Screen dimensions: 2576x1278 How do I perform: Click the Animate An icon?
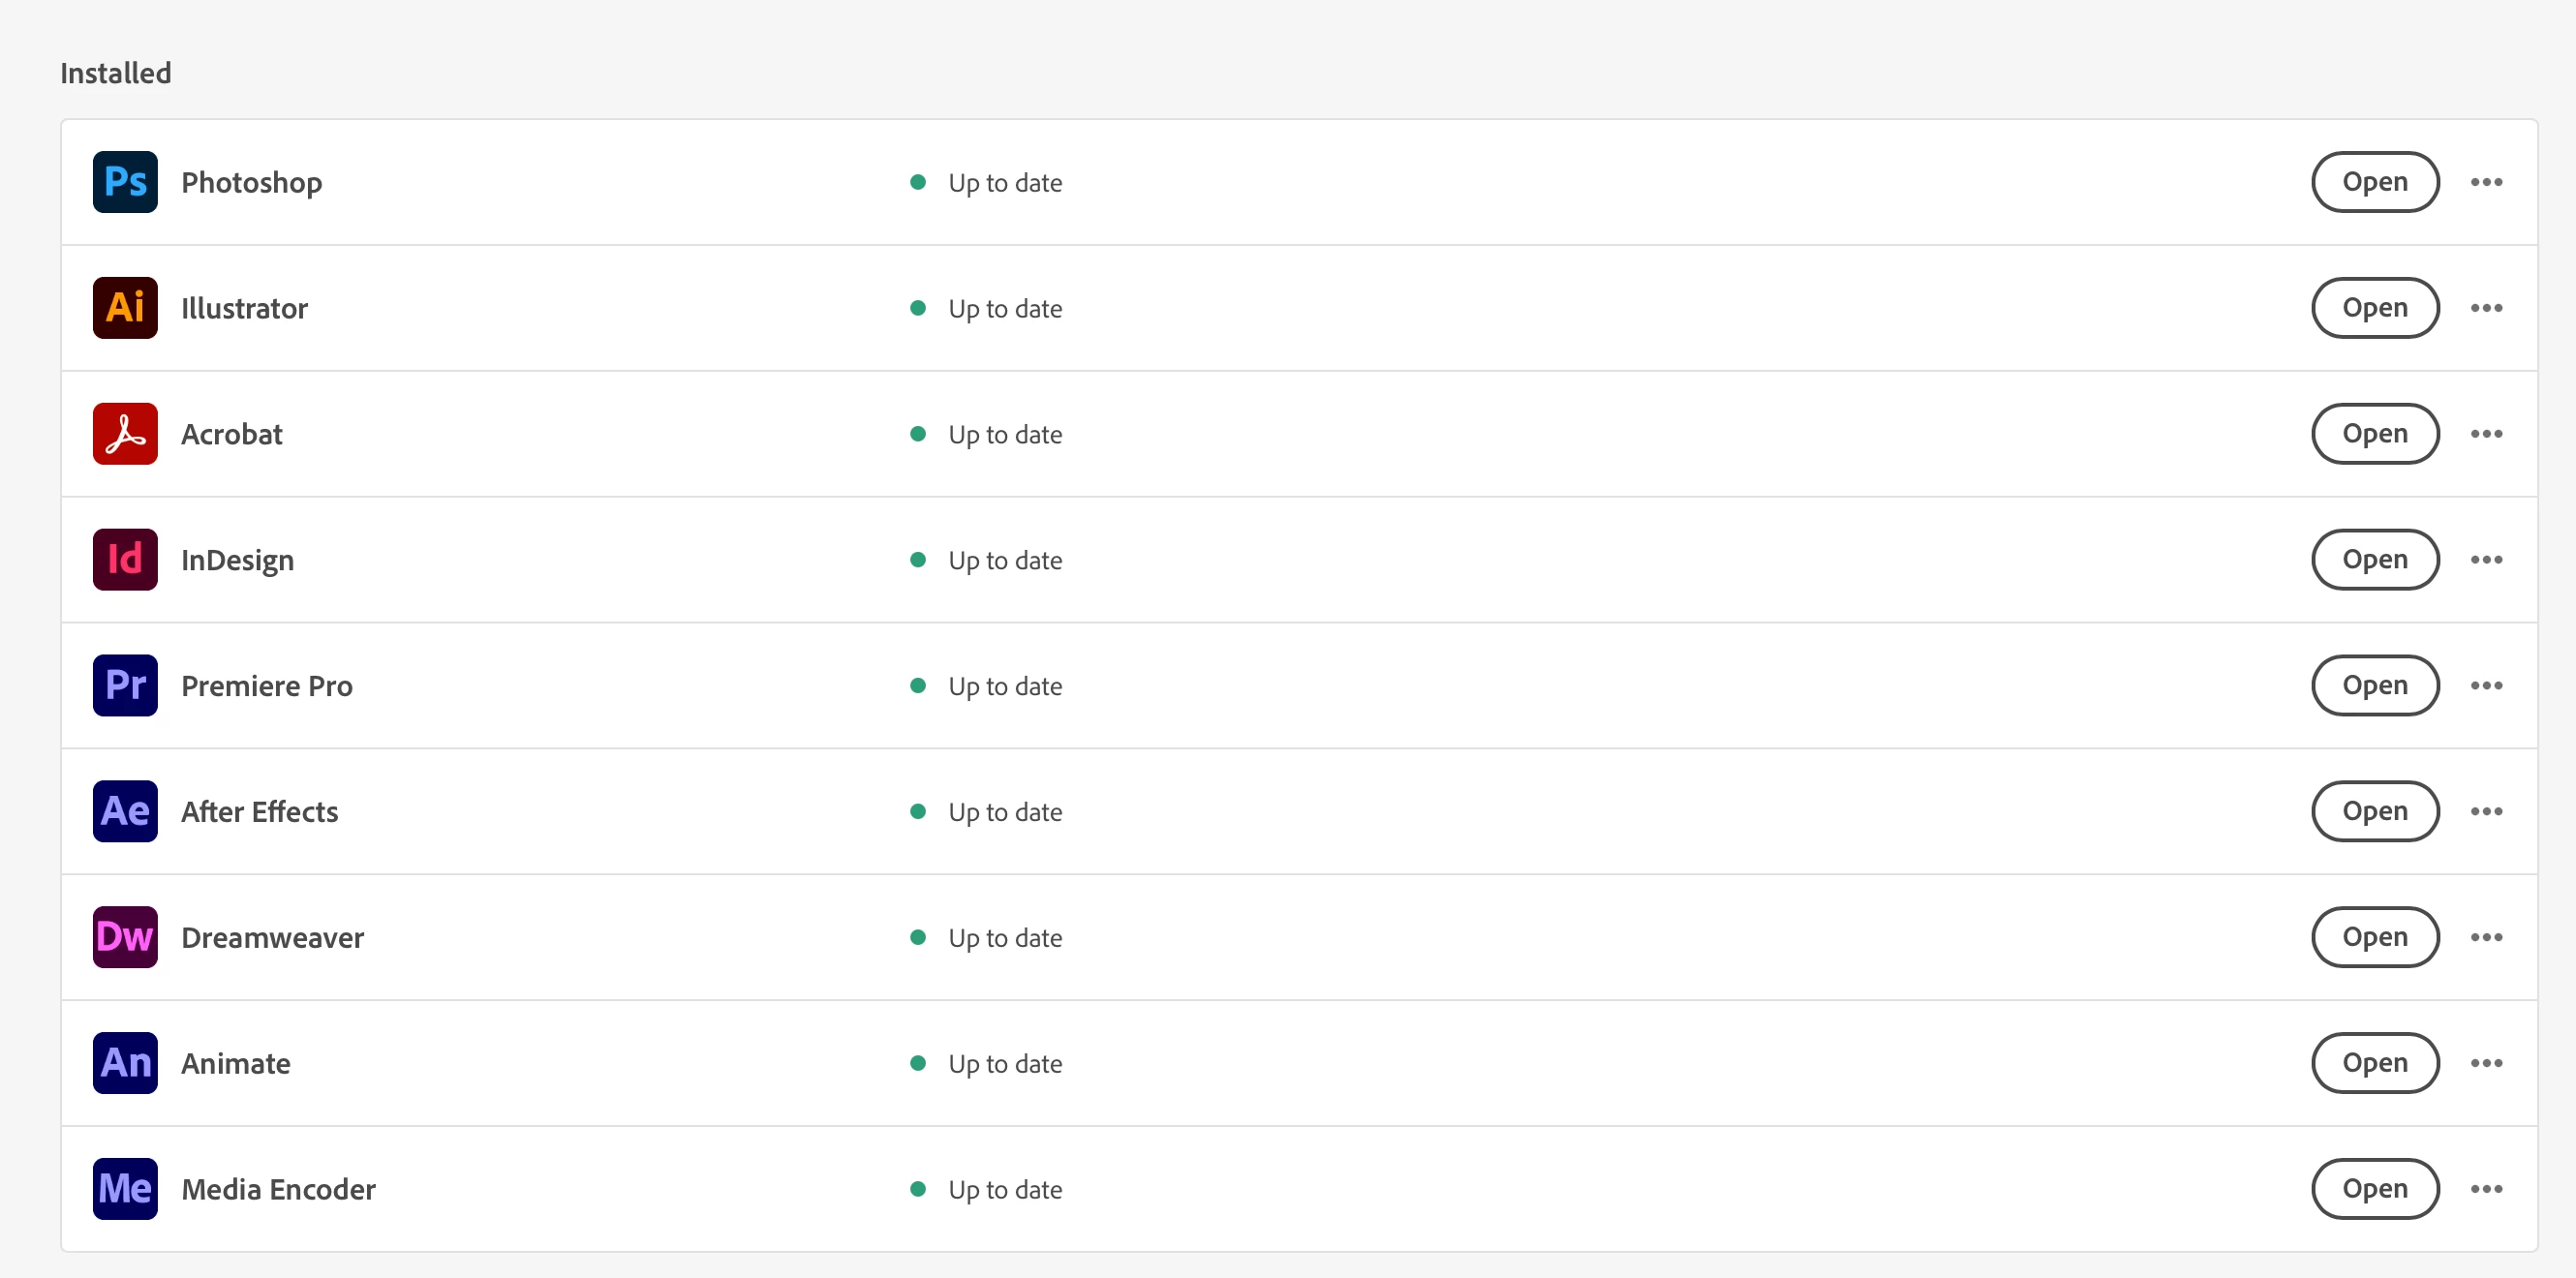(x=125, y=1063)
